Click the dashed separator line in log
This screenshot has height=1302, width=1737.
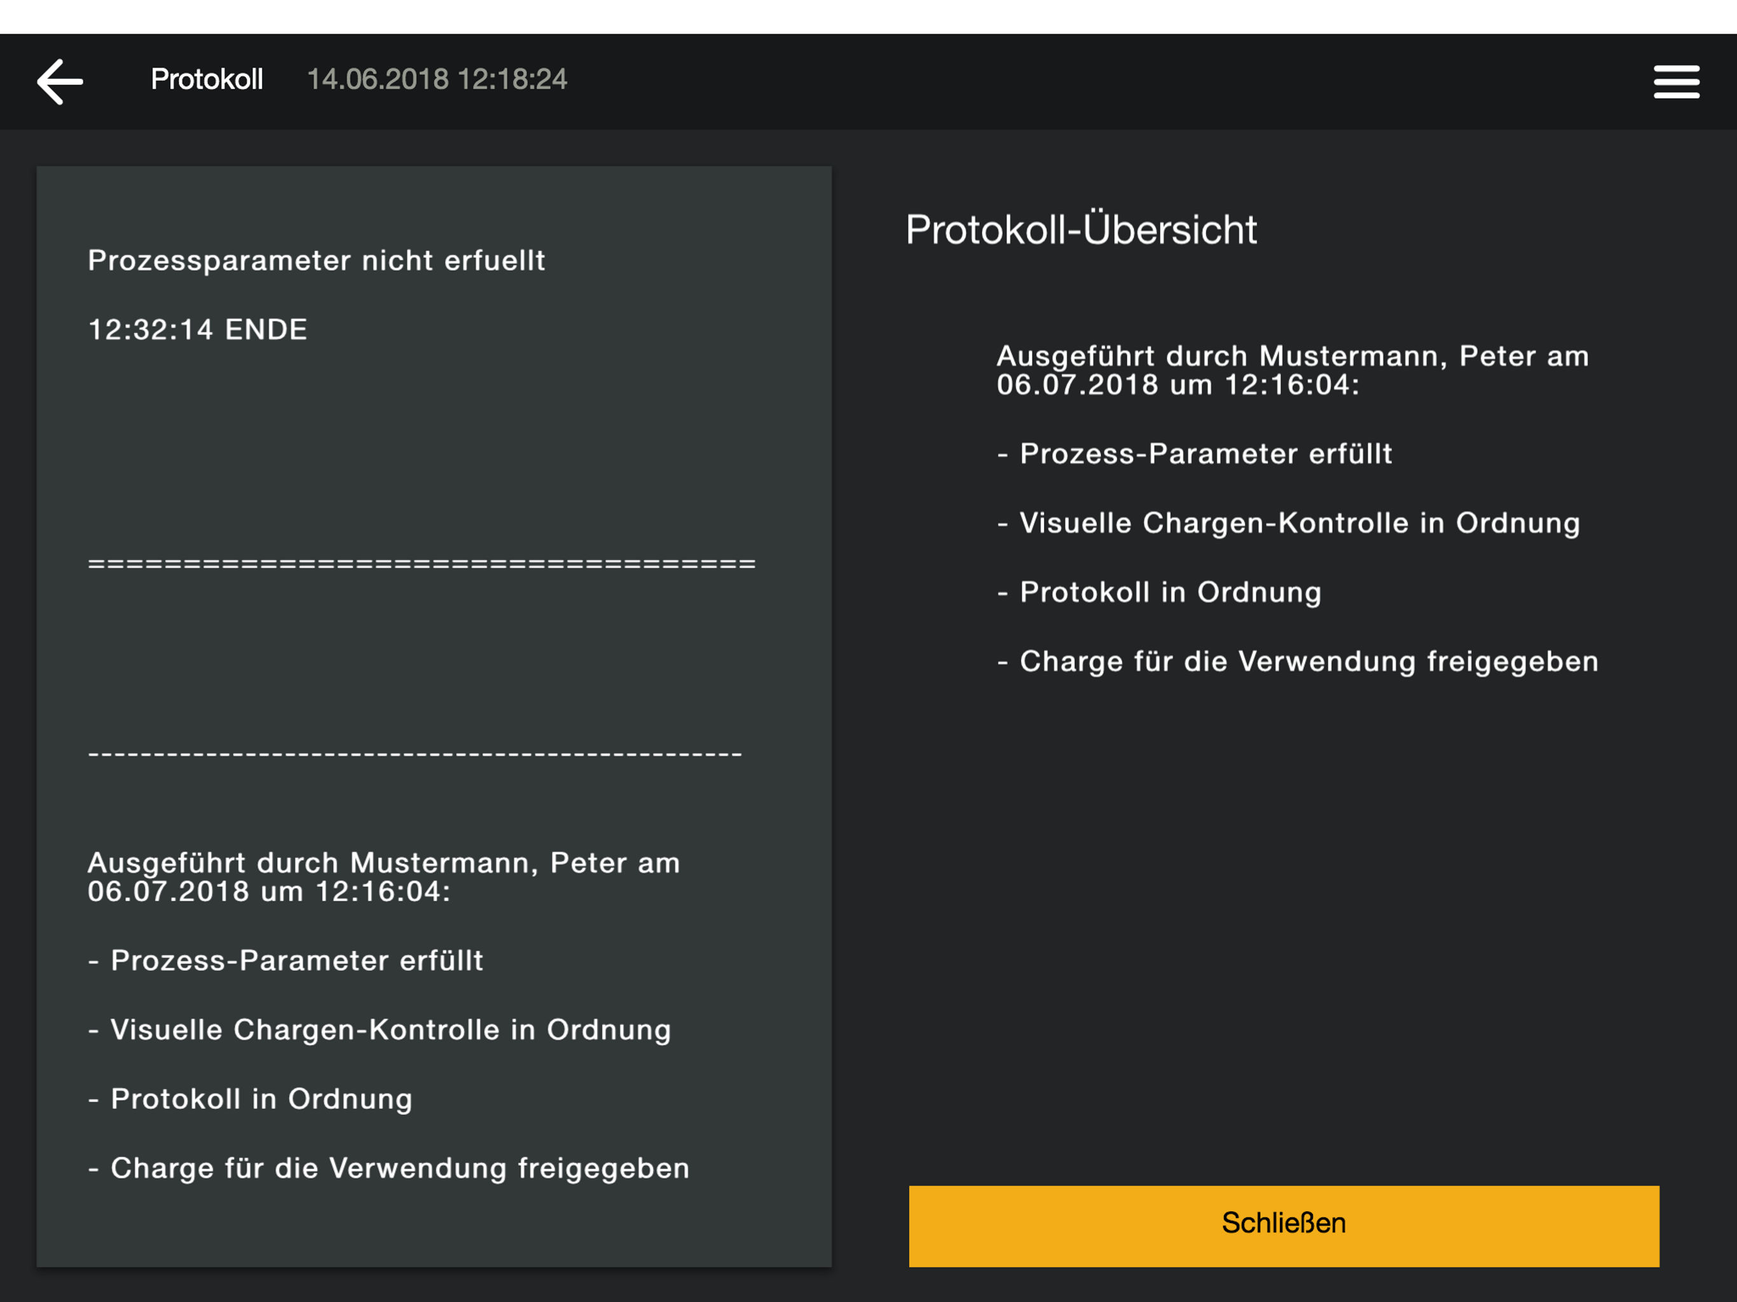[415, 755]
